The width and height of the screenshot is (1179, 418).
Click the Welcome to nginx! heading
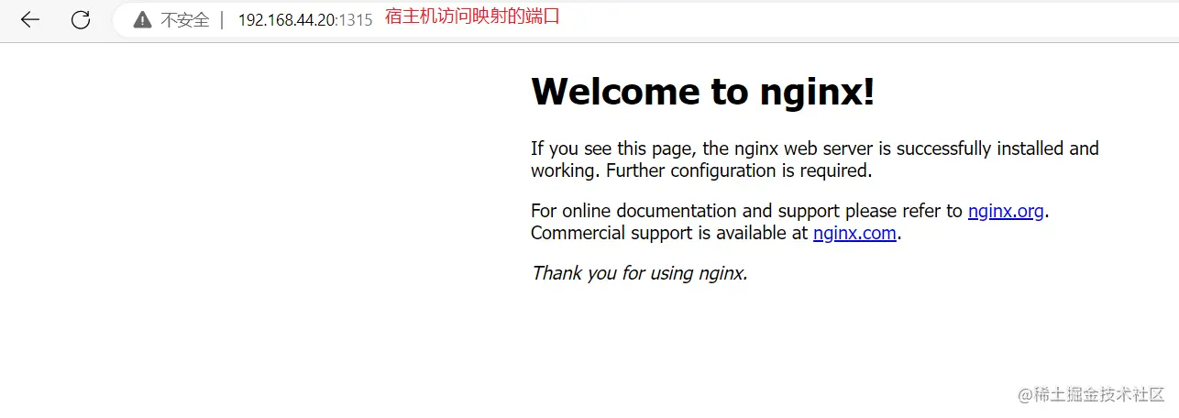click(x=703, y=91)
